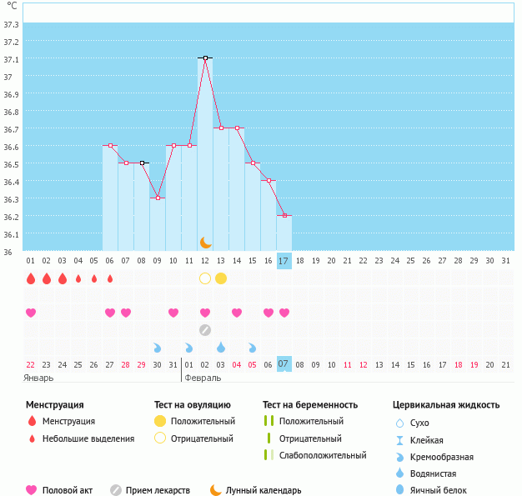Image resolution: width=522 pixels, height=496 pixels.
Task: Click the Яичный белок legend drop icon
Action: tap(399, 490)
